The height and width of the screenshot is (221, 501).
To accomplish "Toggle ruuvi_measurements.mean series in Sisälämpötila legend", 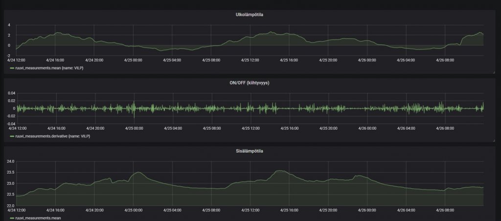I will click(37, 218).
